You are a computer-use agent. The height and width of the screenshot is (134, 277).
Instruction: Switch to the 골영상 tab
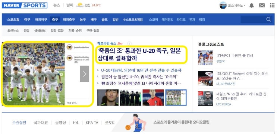[x=60, y=122]
